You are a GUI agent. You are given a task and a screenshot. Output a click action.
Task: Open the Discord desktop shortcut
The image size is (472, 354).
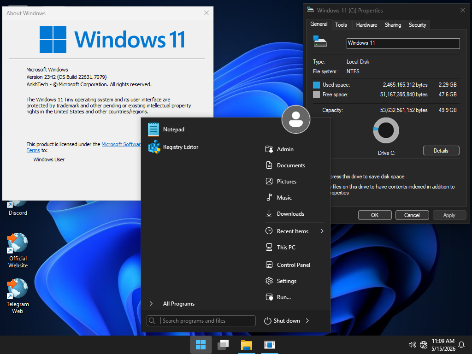click(x=18, y=209)
